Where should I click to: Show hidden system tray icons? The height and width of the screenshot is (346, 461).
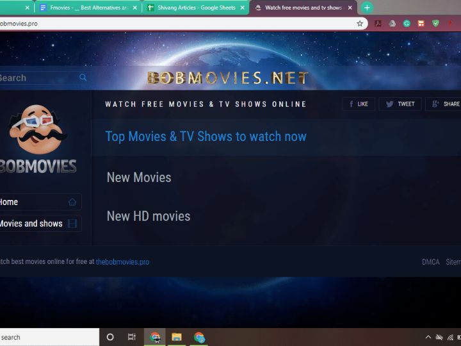click(428, 337)
